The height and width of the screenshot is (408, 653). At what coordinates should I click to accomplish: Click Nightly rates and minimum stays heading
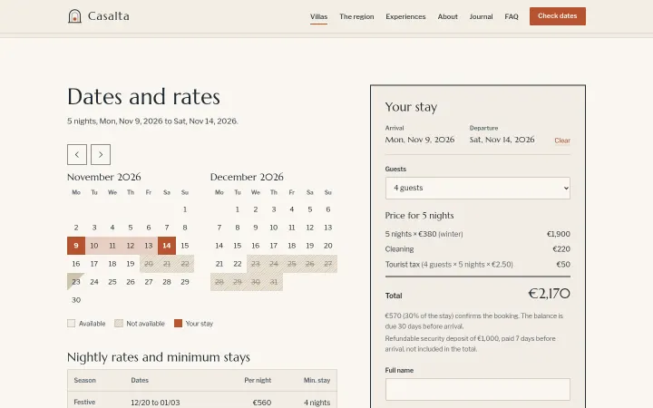click(159, 357)
